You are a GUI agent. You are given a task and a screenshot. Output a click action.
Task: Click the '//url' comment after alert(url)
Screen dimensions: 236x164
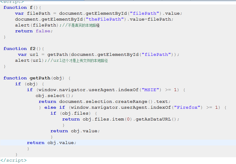(78, 61)
